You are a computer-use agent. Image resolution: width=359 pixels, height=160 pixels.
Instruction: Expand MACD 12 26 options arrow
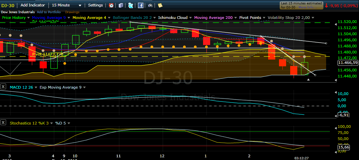coord(36,87)
